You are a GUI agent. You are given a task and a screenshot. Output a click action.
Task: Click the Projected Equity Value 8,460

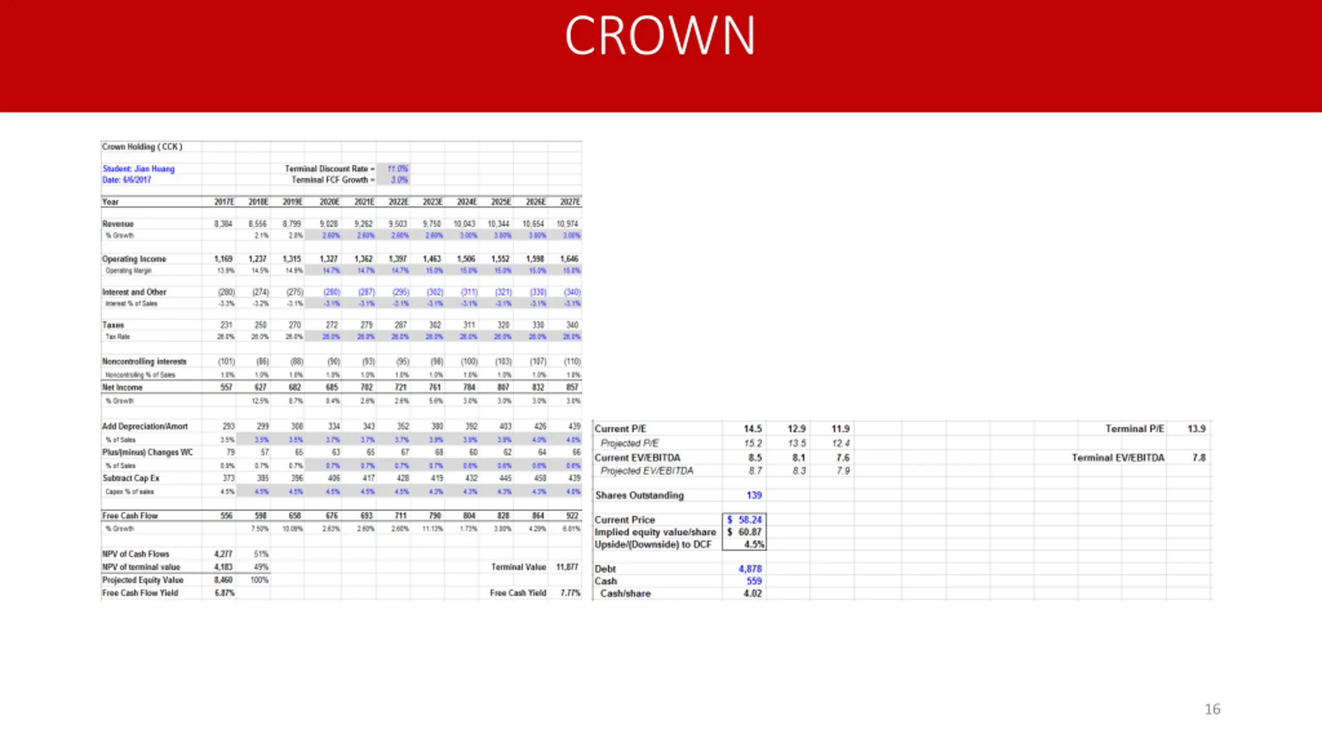(223, 580)
